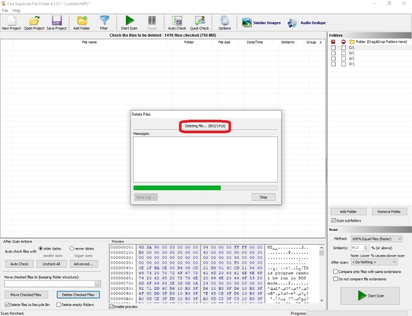Sort by Group column header
This screenshot has width=412, height=316.
(x=311, y=42)
